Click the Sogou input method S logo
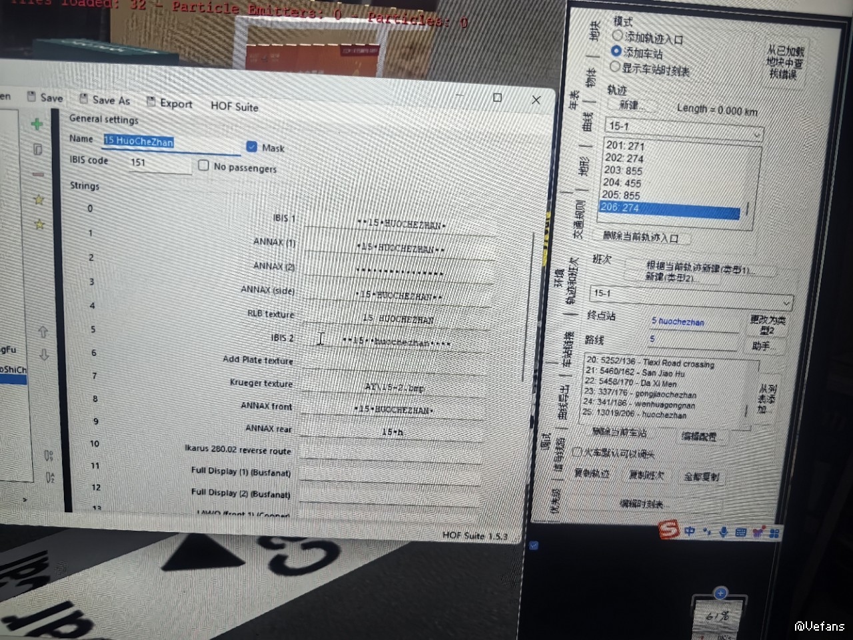The height and width of the screenshot is (640, 853). pyautogui.click(x=669, y=530)
